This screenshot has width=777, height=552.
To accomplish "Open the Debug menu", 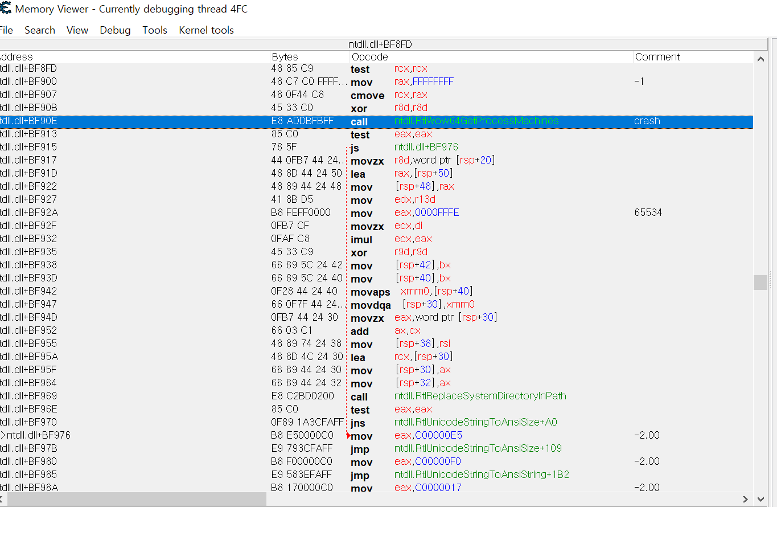I will [x=114, y=30].
